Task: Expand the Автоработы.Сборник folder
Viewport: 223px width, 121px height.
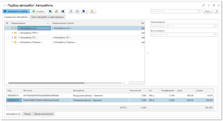Action: click(x=12, y=42)
